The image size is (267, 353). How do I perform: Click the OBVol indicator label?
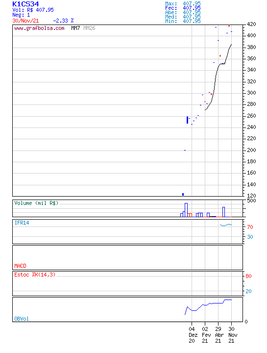point(22,319)
